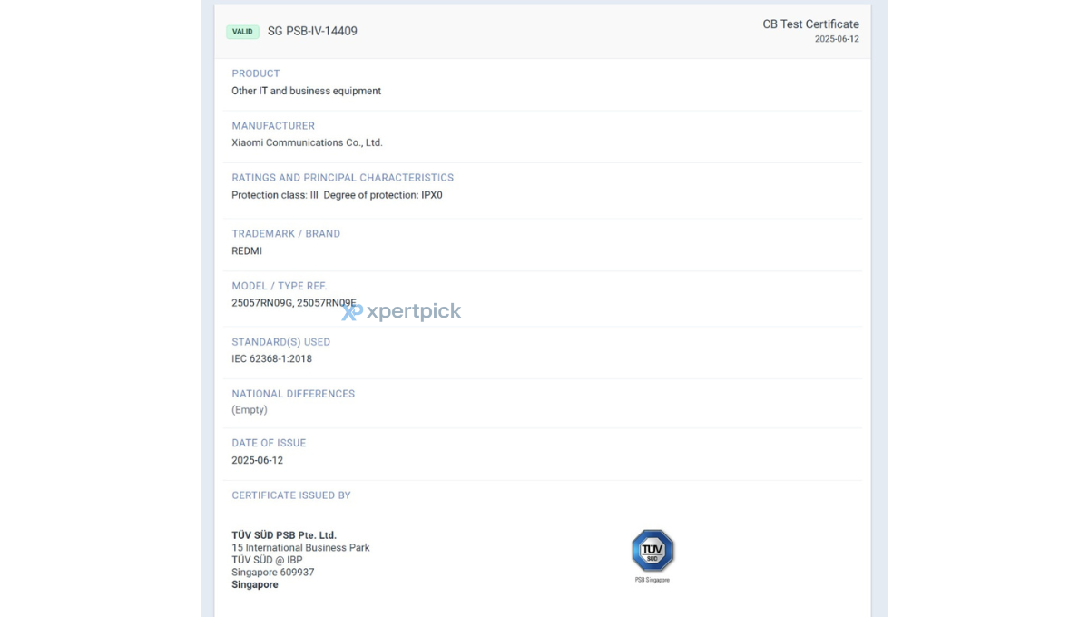Click the DATE OF ISSUE value 2025-06-12
Image resolution: width=1089 pixels, height=617 pixels.
pyautogui.click(x=257, y=461)
